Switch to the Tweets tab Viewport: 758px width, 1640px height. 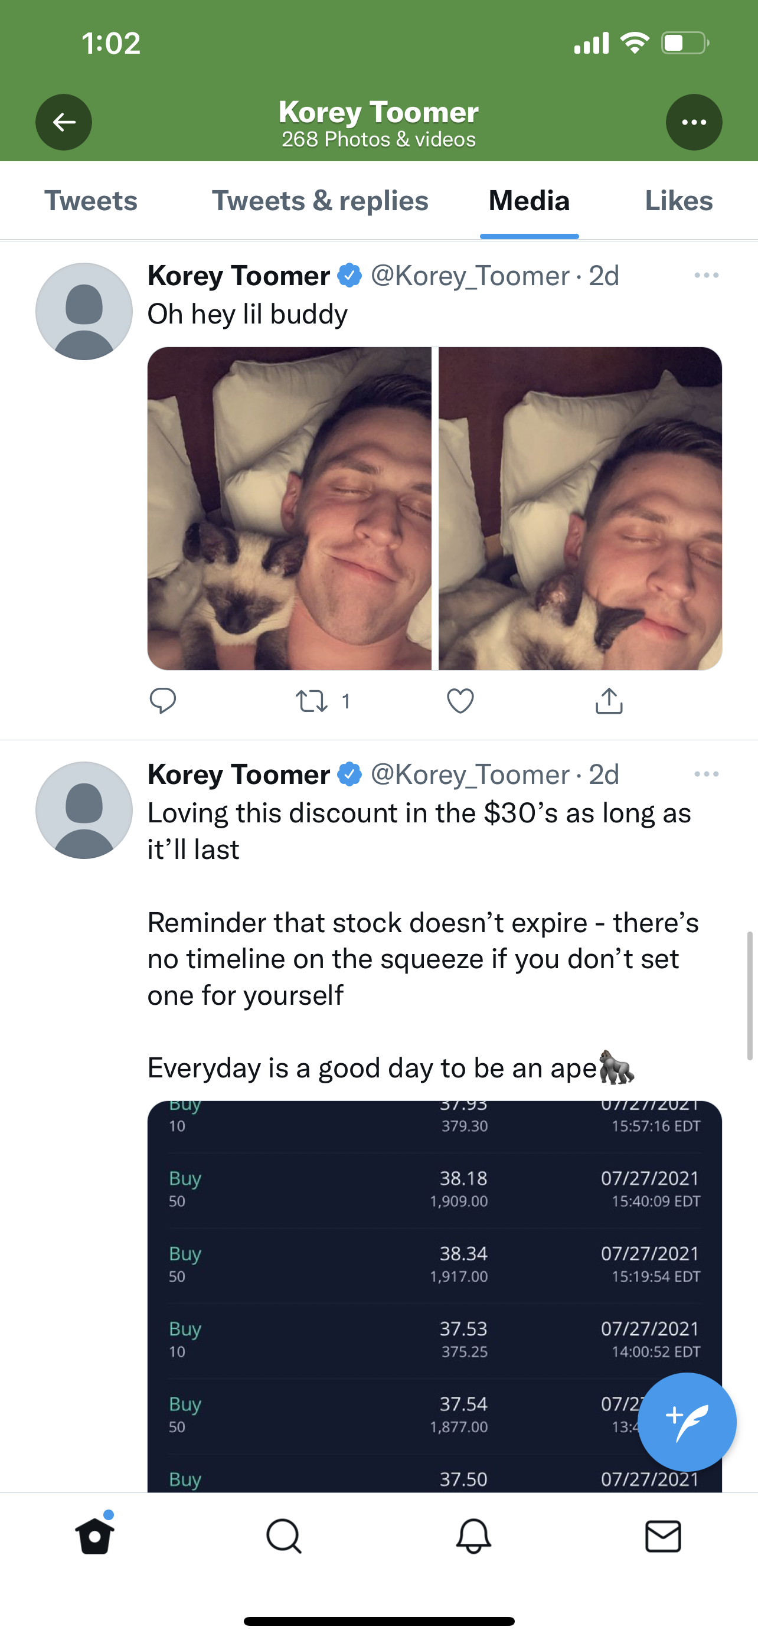point(90,201)
